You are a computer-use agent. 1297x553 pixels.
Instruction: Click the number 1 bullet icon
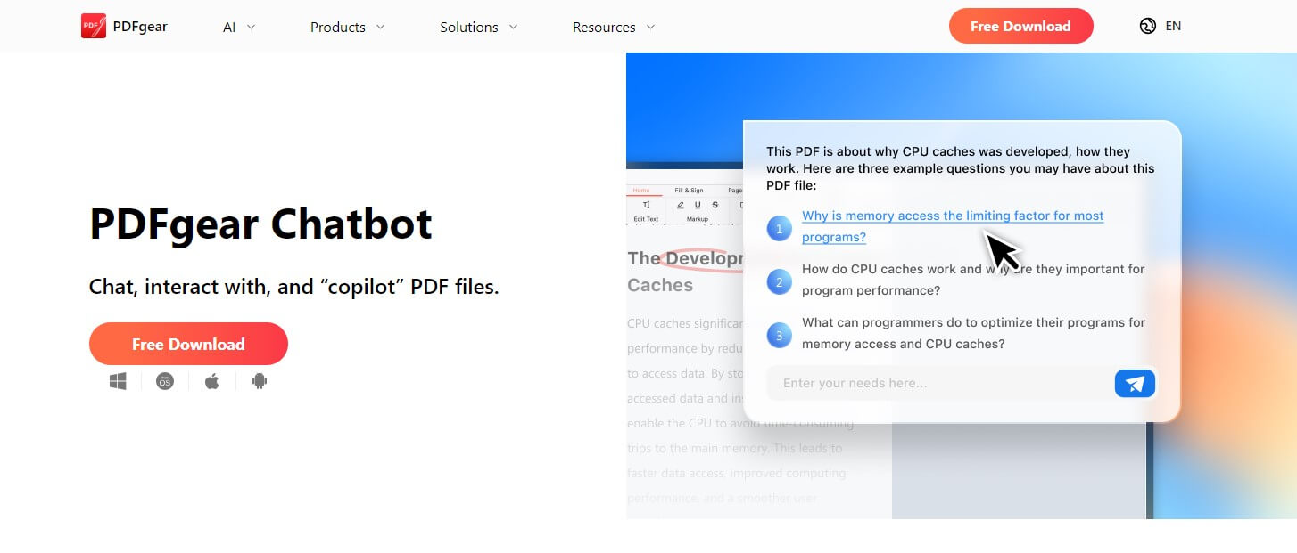pos(779,229)
